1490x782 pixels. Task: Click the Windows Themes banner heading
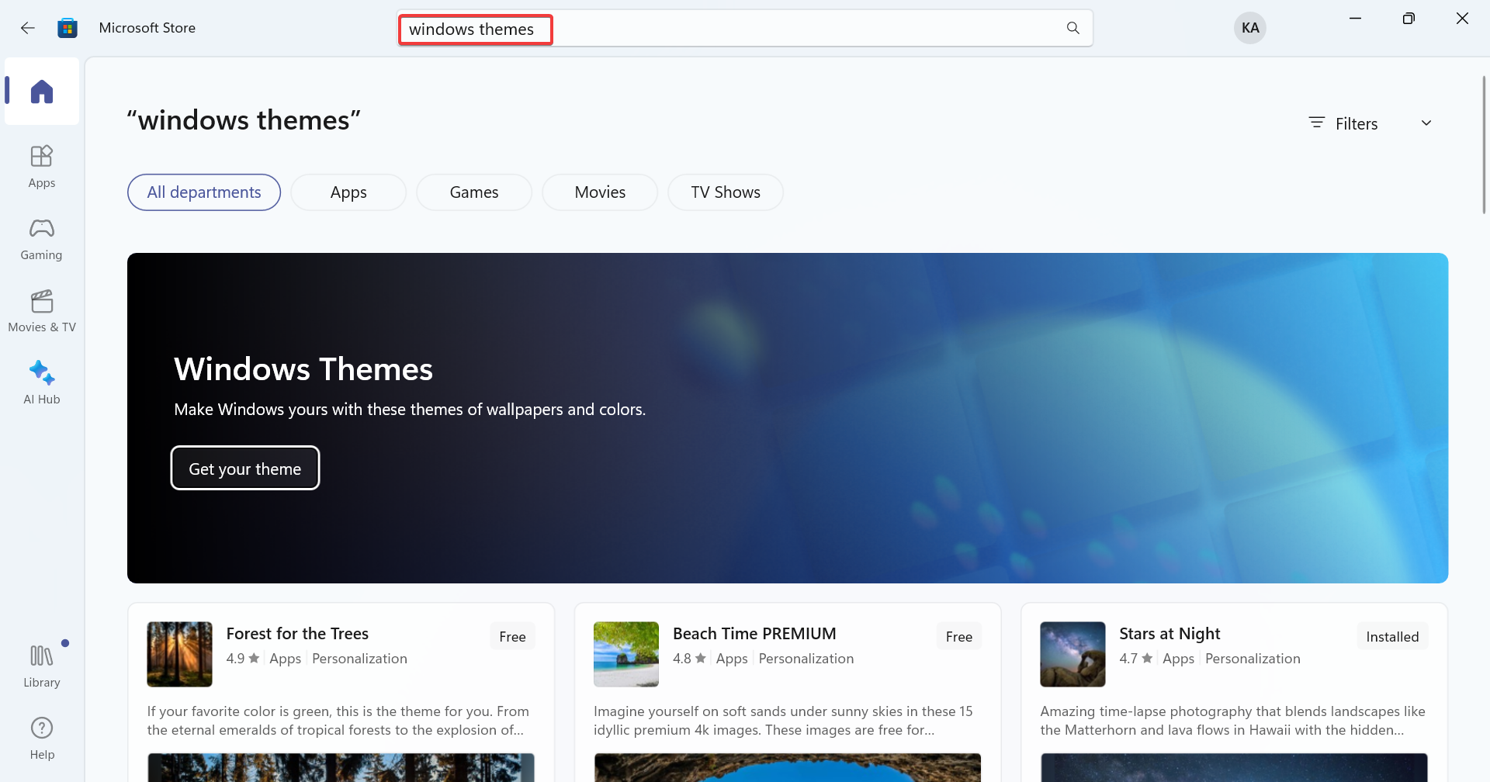pyautogui.click(x=303, y=369)
